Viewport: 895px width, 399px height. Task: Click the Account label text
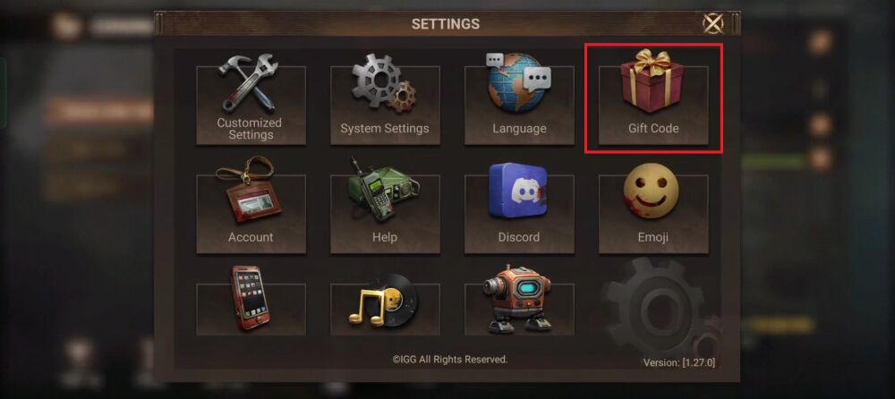tap(251, 237)
